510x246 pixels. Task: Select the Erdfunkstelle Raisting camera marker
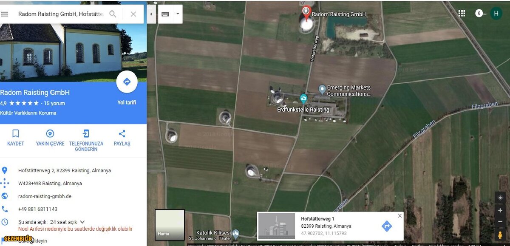coord(303,99)
